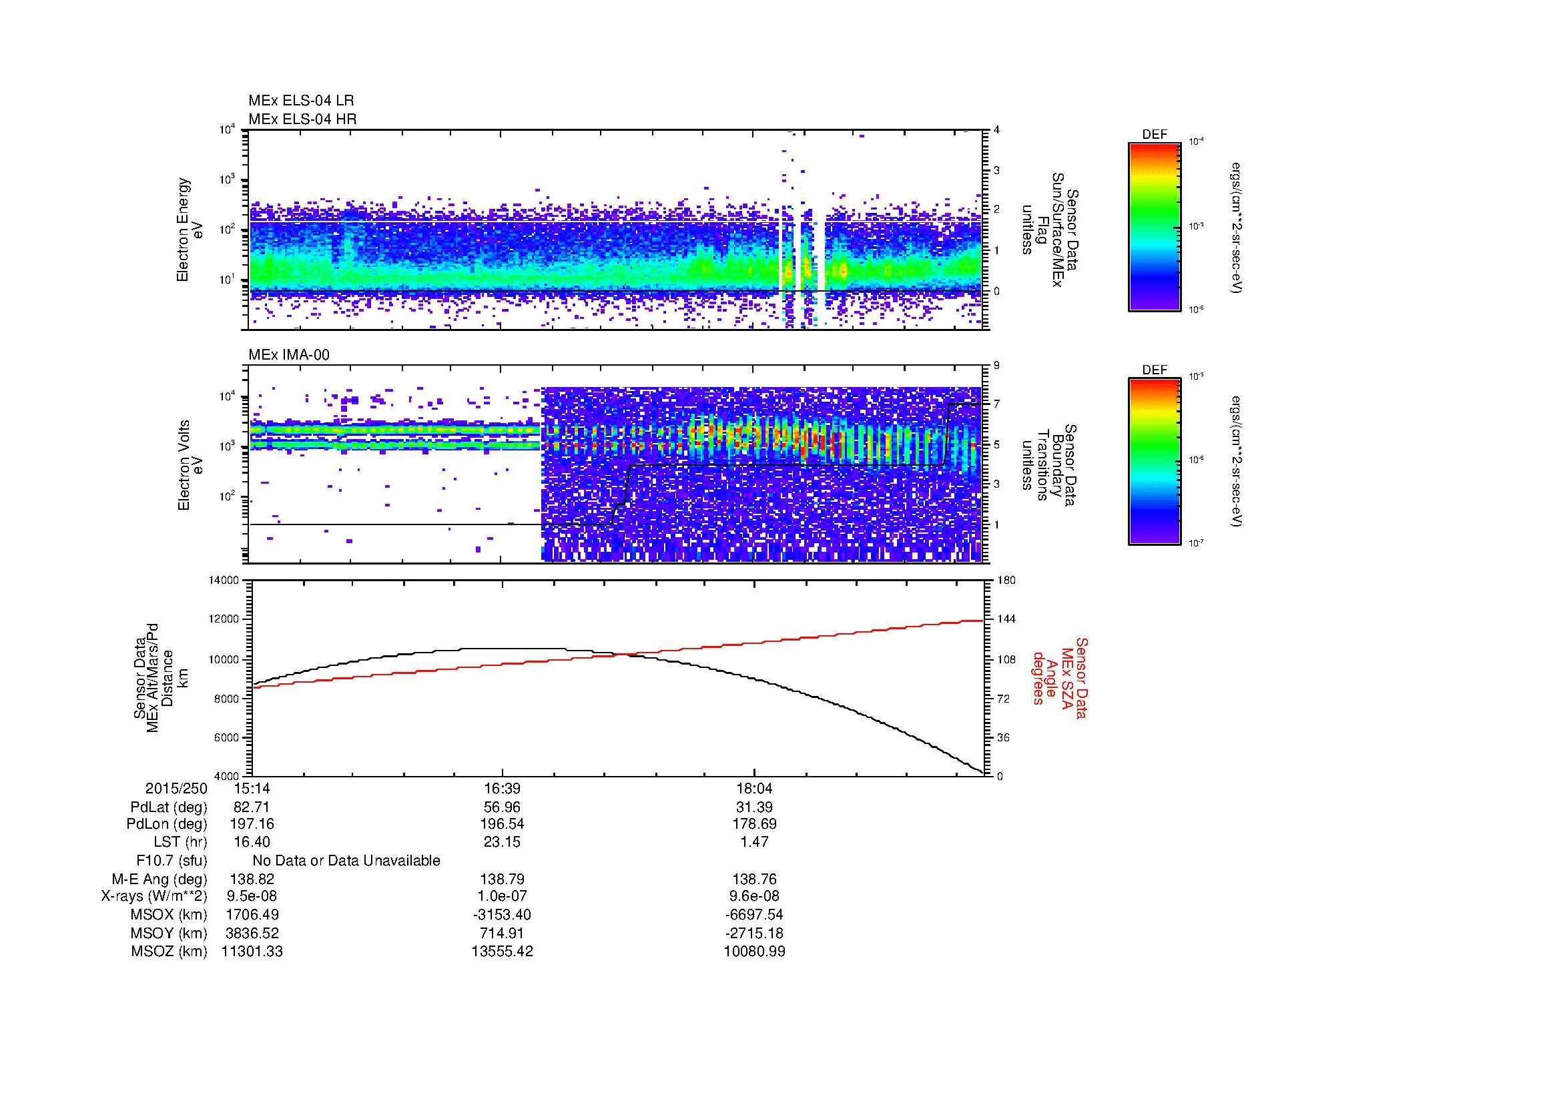Click the '16:39' time tick label
Image resolution: width=1561 pixels, height=1103 pixels.
pyautogui.click(x=502, y=788)
